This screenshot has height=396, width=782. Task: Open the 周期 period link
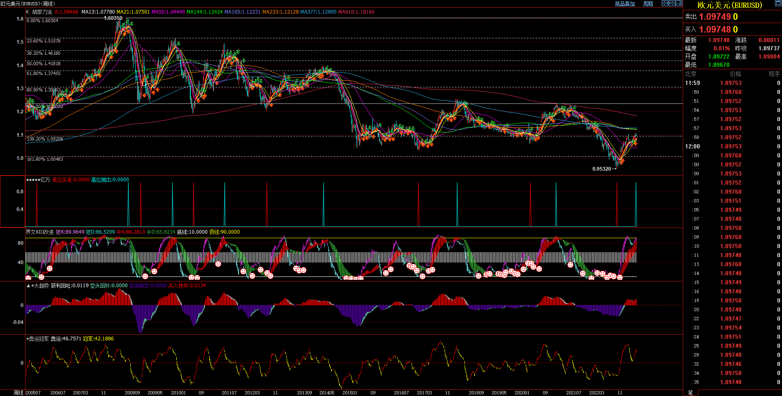coord(648,4)
